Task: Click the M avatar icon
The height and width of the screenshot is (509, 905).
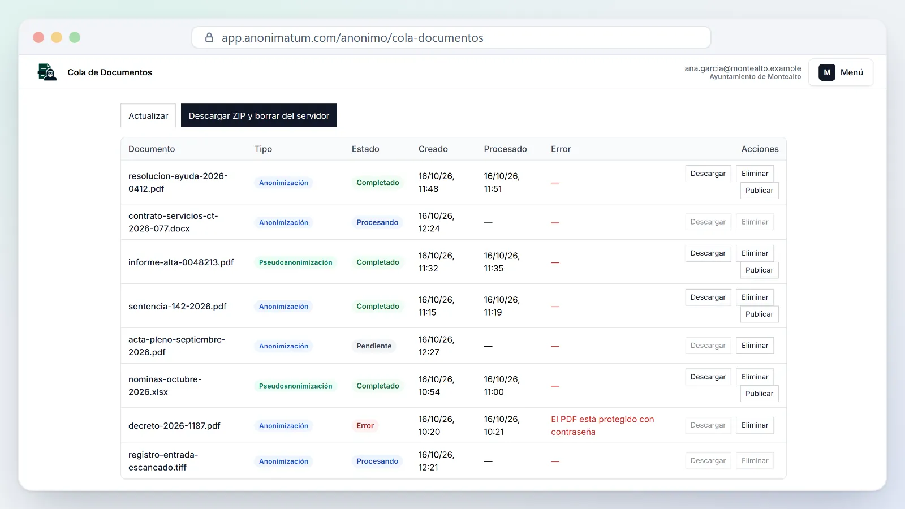Action: point(827,72)
